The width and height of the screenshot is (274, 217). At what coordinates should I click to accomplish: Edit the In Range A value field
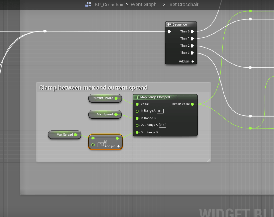[160, 111]
